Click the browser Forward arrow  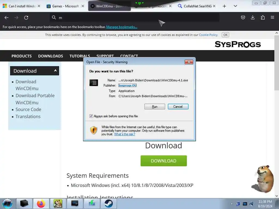[16, 18]
